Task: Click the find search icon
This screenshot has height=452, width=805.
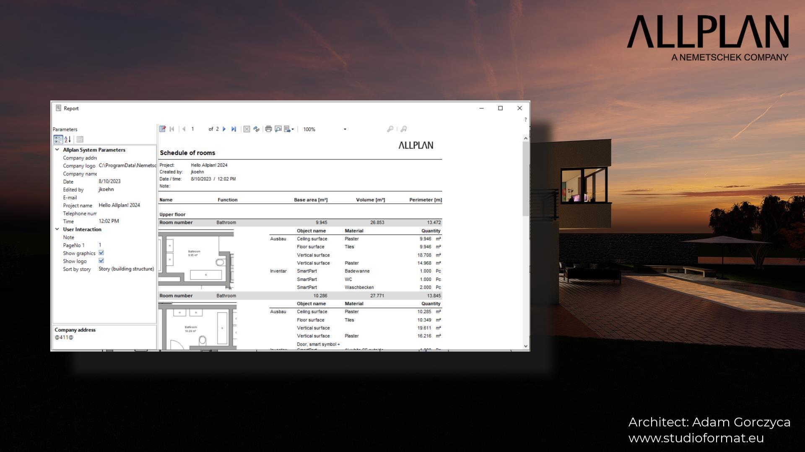Action: (390, 129)
